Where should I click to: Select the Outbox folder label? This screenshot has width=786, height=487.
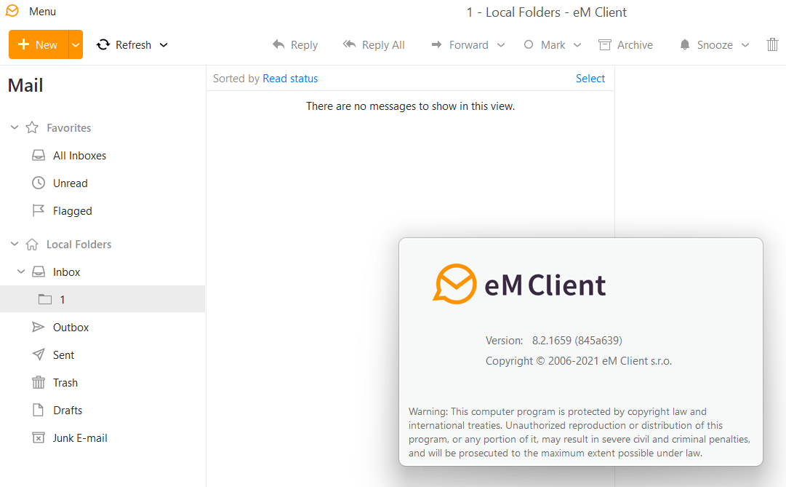(71, 328)
